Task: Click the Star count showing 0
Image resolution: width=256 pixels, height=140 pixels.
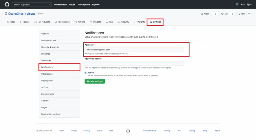Action: click(x=232, y=14)
